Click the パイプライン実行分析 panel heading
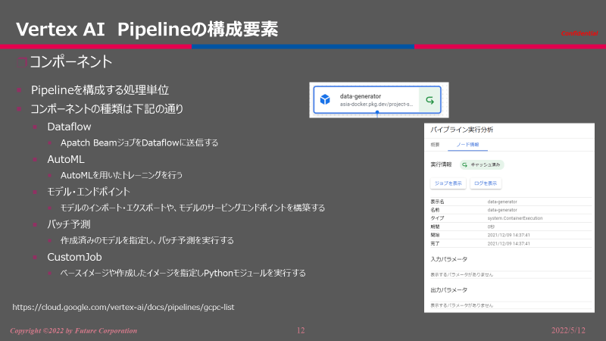 coord(461,130)
